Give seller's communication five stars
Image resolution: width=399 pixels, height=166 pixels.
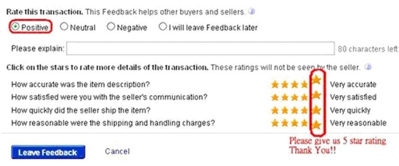coord(316,95)
